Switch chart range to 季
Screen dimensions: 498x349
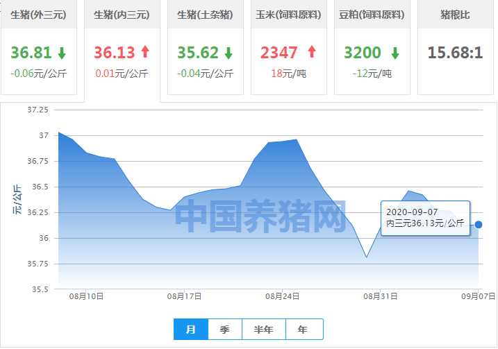click(x=224, y=330)
